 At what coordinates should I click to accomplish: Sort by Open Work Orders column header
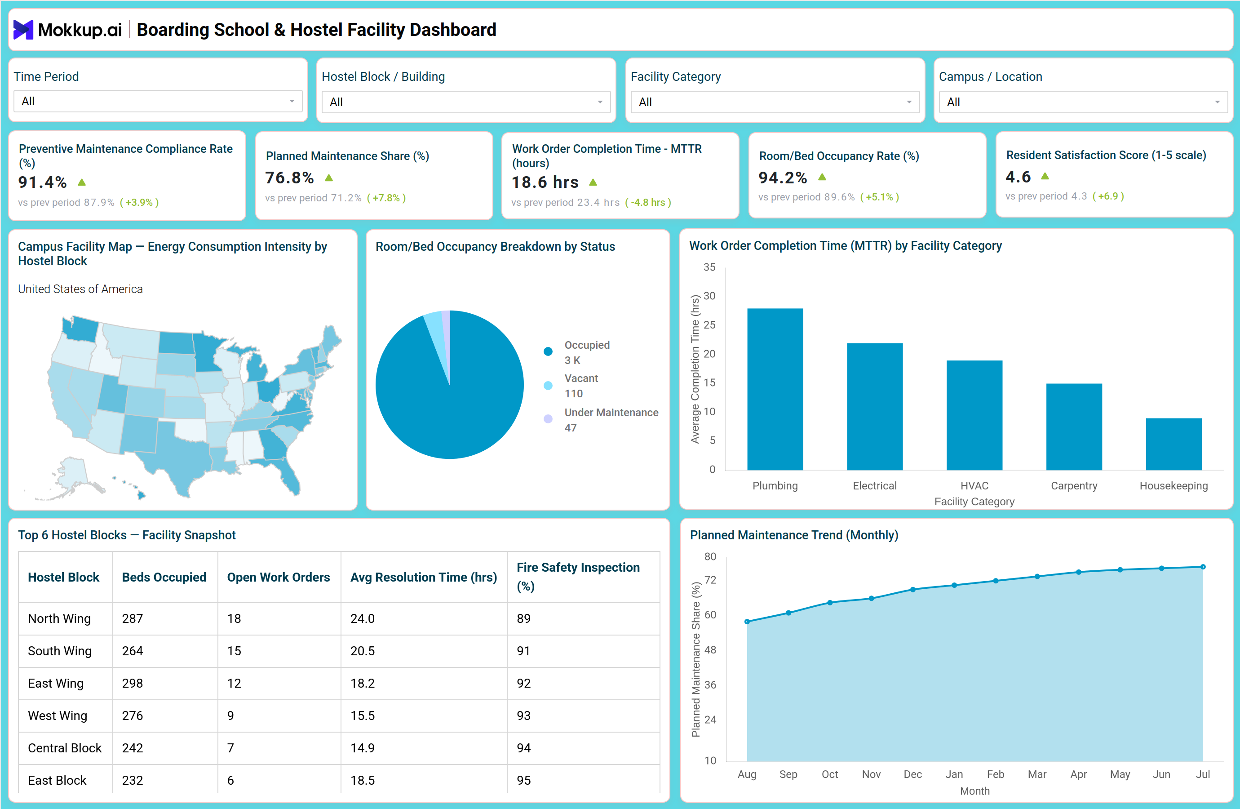[278, 577]
